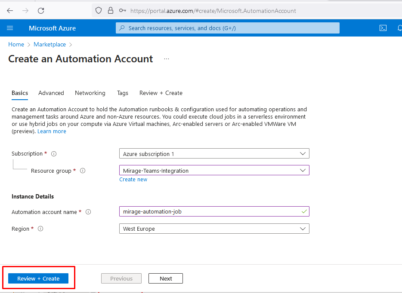Open the Subscription dropdown
The image size is (402, 293).
click(x=214, y=153)
